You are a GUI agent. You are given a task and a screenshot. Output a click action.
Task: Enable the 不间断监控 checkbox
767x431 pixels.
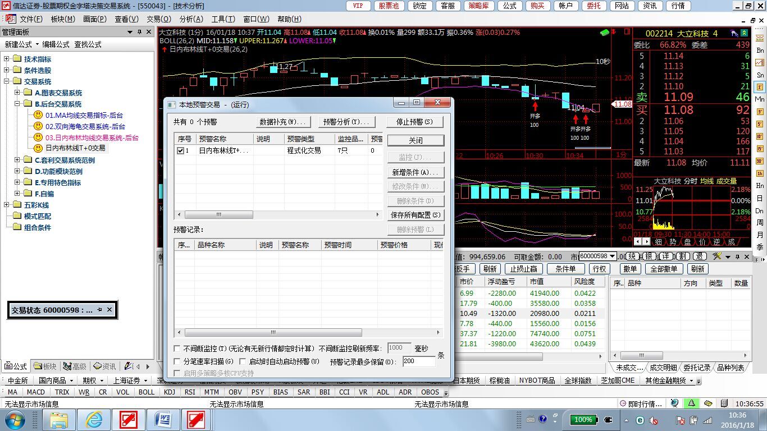178,349
